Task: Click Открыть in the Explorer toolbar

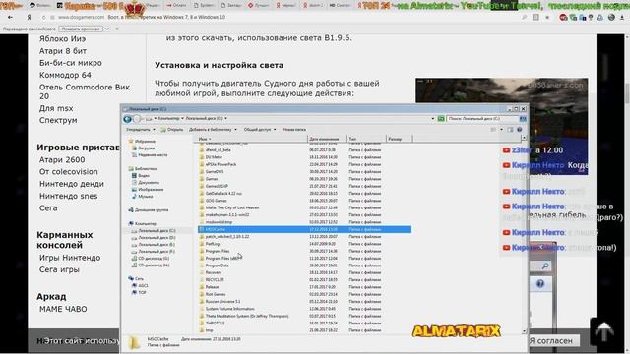Action: (x=172, y=129)
